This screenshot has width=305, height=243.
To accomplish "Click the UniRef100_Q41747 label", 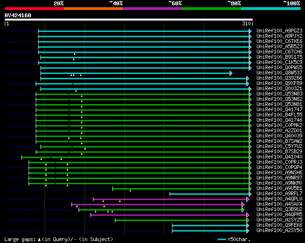I will click(x=279, y=110).
